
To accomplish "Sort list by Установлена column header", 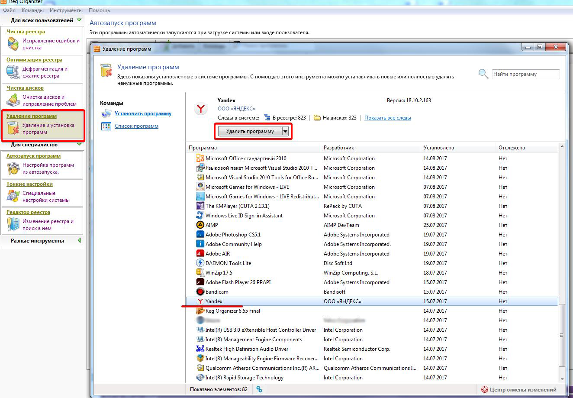I will click(x=458, y=148).
